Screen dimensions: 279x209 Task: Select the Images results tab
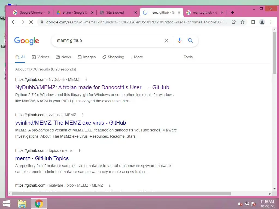tap(87, 57)
